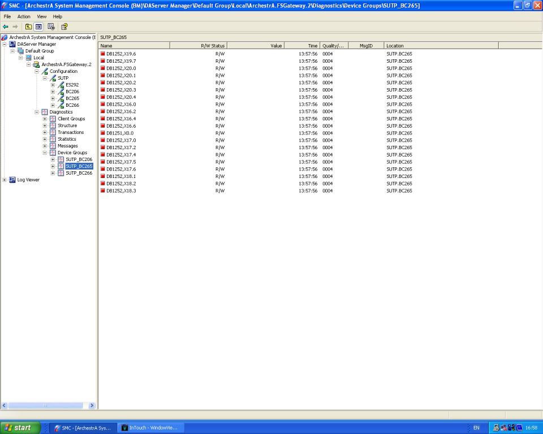Screen dimensions: 543x434
Task: Switch to InTouch WindowViewer taskbar button
Action: coord(149,428)
